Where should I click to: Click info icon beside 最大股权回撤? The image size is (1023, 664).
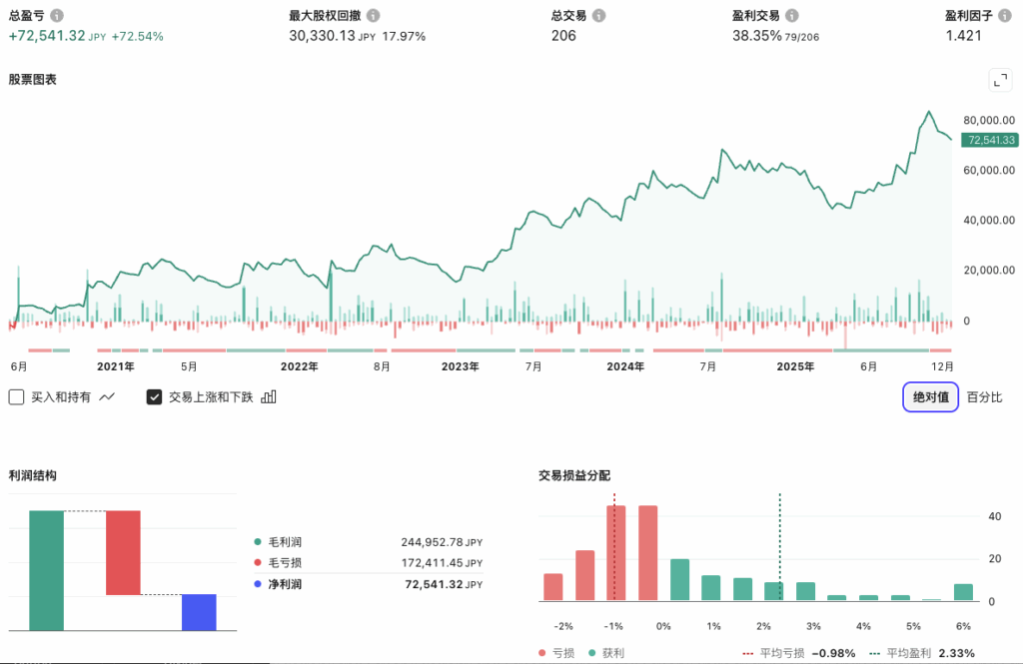click(x=373, y=16)
